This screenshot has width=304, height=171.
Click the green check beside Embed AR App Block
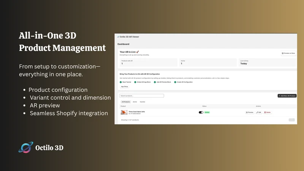135,82
